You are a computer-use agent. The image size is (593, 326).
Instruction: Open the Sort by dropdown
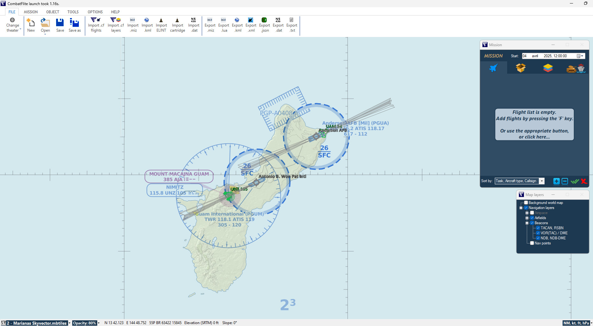click(542, 181)
